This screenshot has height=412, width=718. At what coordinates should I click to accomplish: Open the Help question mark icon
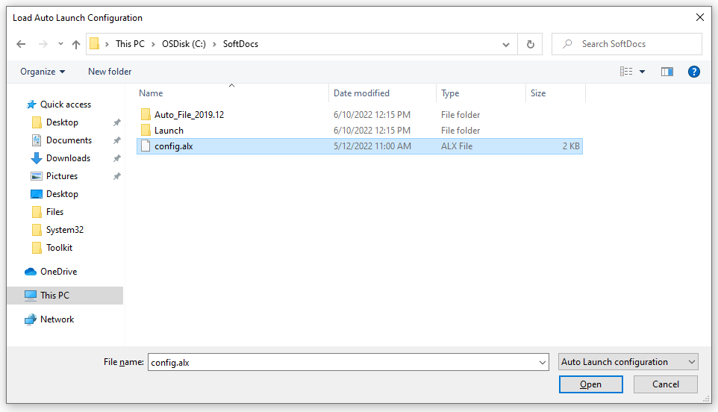(x=693, y=72)
